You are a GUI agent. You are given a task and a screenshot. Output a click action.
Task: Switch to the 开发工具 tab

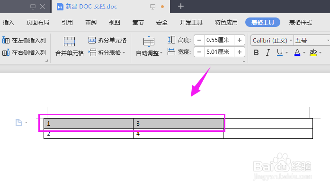191,23
